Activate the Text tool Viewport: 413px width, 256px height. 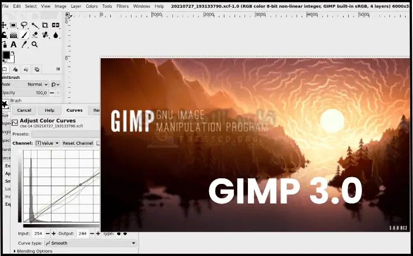tap(15, 44)
